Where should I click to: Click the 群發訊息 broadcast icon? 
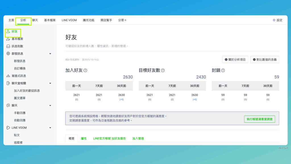pos(8,54)
